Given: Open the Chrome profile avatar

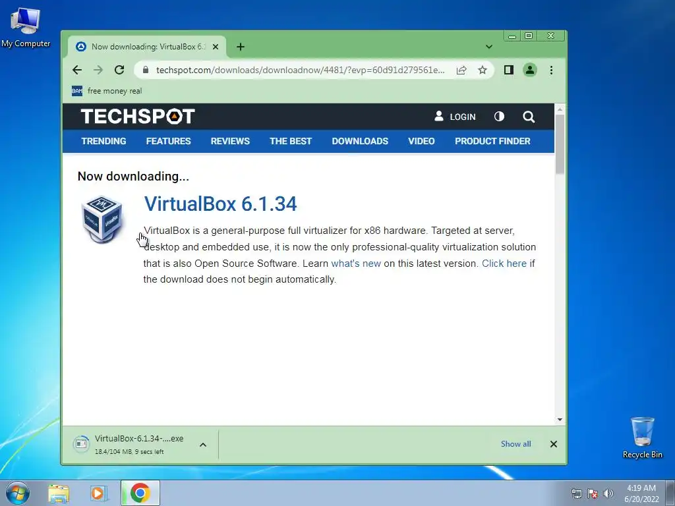Looking at the screenshot, I should point(530,70).
